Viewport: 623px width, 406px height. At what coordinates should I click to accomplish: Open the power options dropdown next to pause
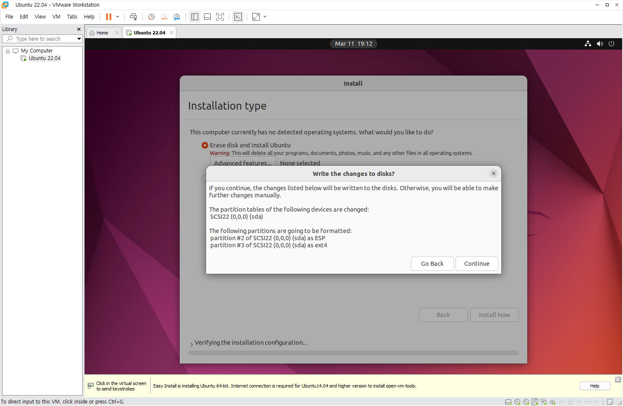(x=118, y=17)
